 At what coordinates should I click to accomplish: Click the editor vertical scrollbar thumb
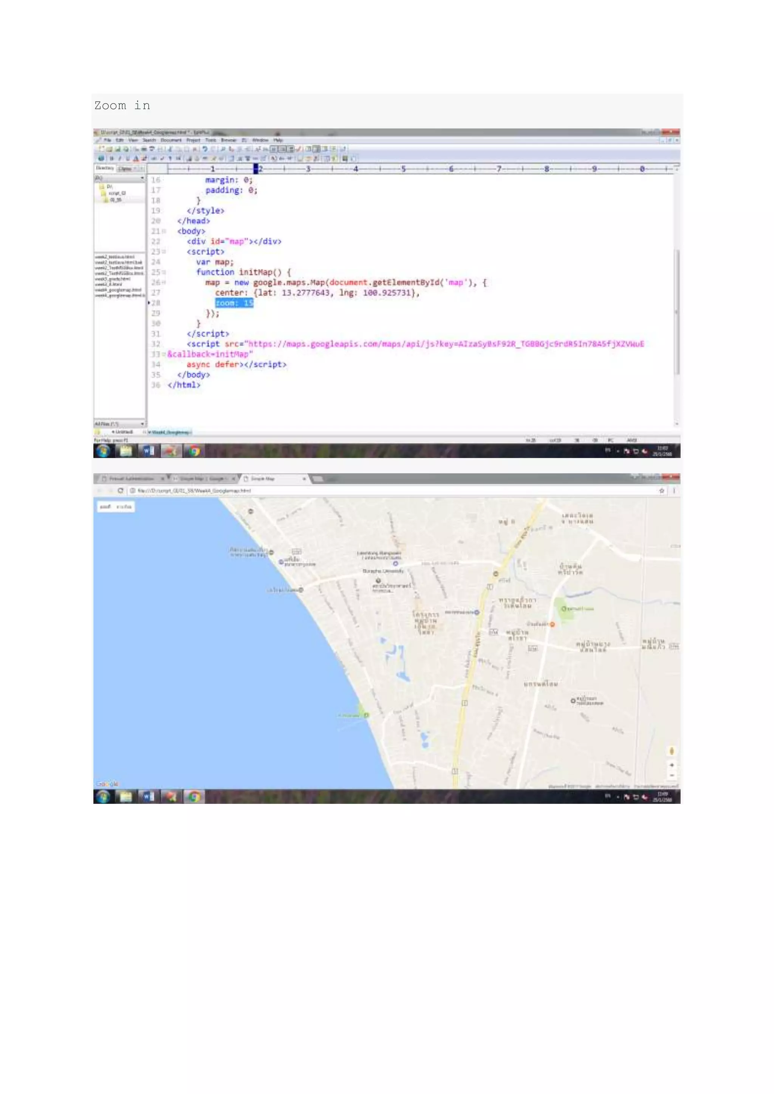(x=676, y=312)
